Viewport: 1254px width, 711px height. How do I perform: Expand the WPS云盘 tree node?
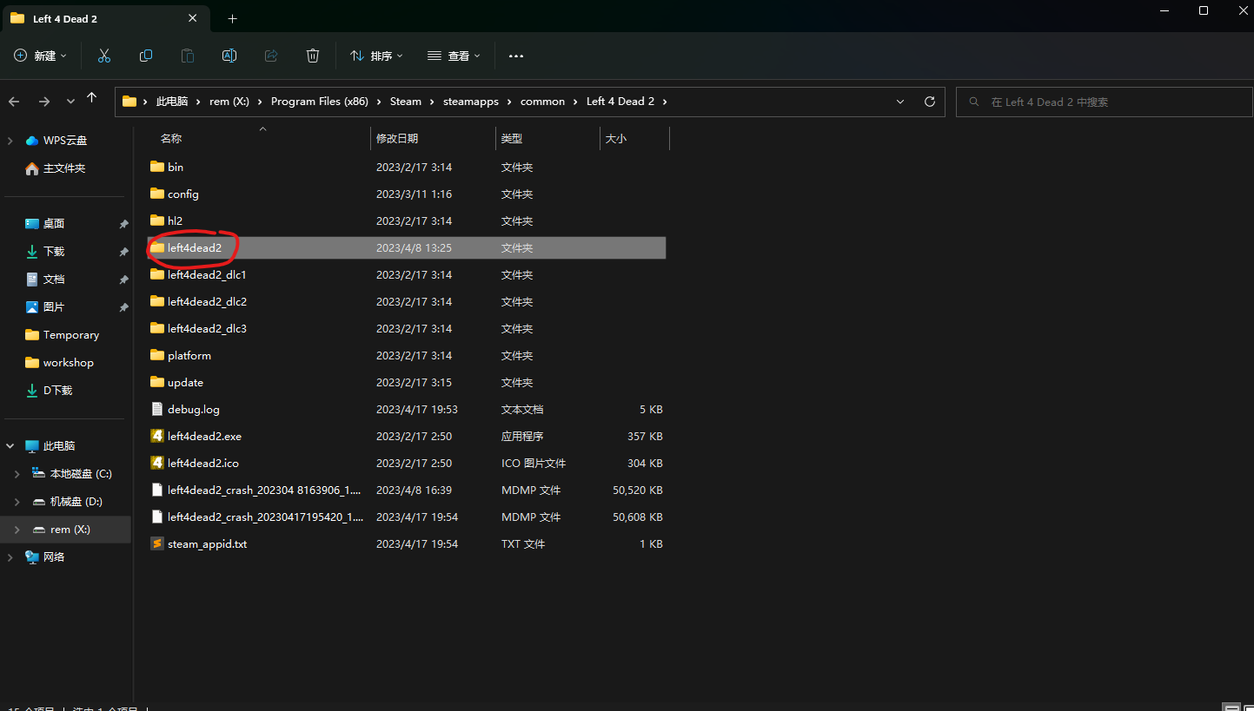click(10, 141)
